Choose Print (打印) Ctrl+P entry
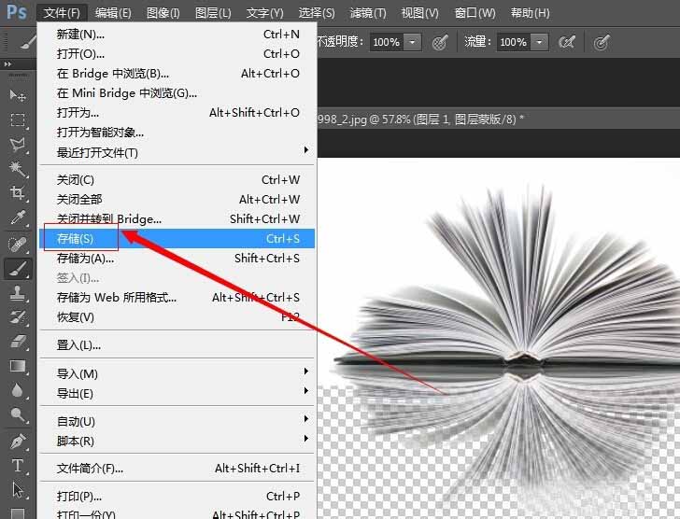Image resolution: width=680 pixels, height=519 pixels. [177, 496]
